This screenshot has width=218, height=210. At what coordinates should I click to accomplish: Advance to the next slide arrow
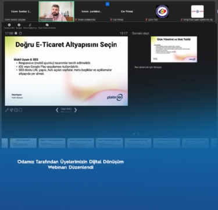(76, 110)
